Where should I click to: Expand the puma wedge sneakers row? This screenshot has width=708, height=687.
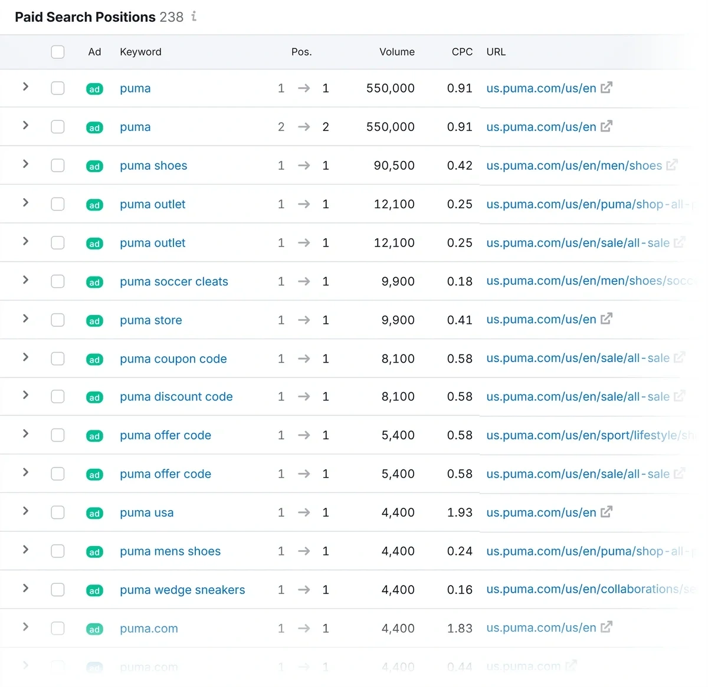point(25,588)
